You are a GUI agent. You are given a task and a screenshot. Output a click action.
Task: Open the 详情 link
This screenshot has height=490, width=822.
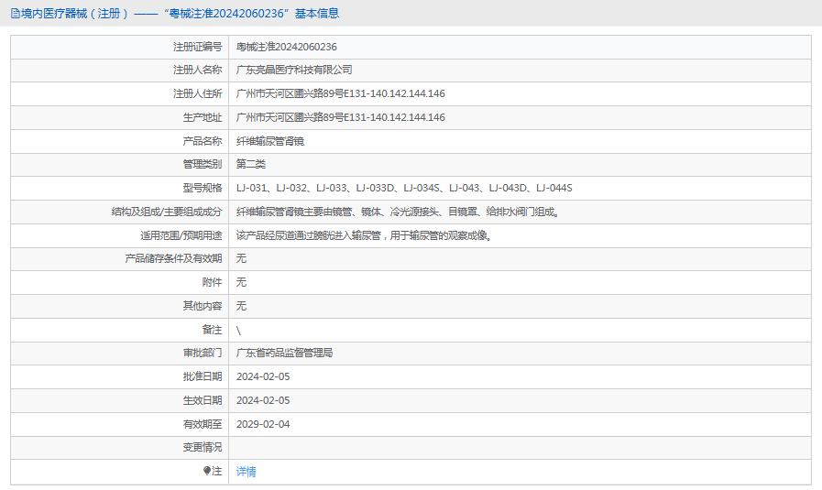(x=246, y=472)
